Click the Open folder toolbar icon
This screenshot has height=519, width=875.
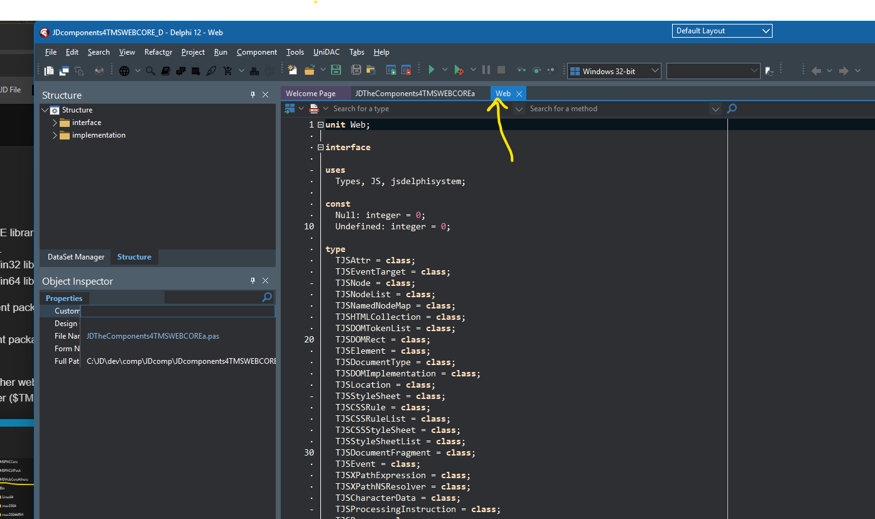click(310, 70)
